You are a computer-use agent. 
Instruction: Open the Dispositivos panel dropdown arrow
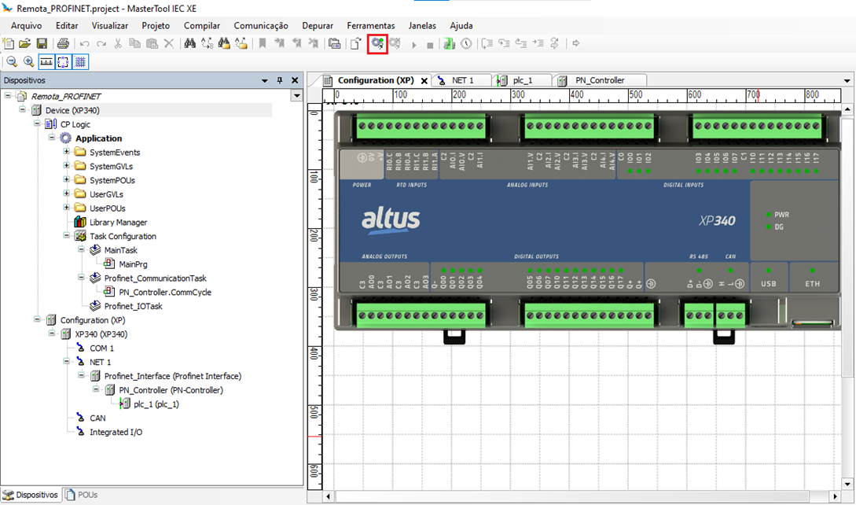tap(265, 80)
